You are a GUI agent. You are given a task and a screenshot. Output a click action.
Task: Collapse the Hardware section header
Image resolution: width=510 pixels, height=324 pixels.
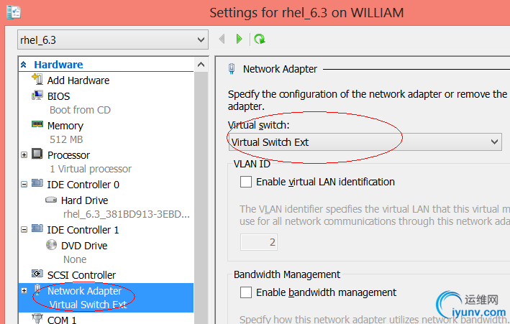click(x=24, y=65)
